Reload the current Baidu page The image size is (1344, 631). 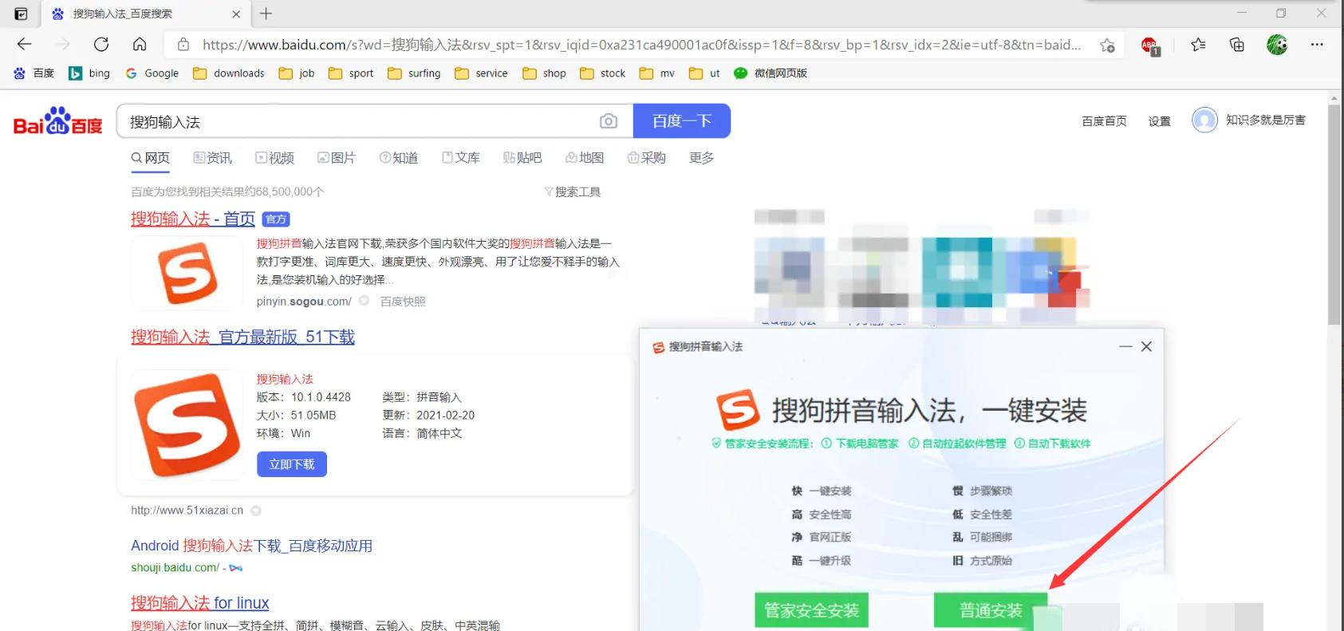pos(101,44)
